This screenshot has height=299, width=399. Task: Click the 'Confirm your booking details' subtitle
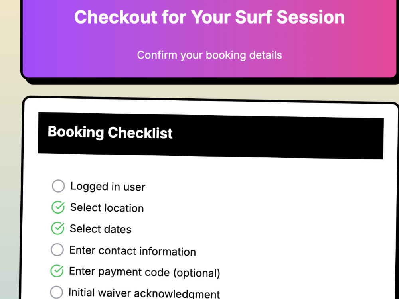(x=209, y=55)
